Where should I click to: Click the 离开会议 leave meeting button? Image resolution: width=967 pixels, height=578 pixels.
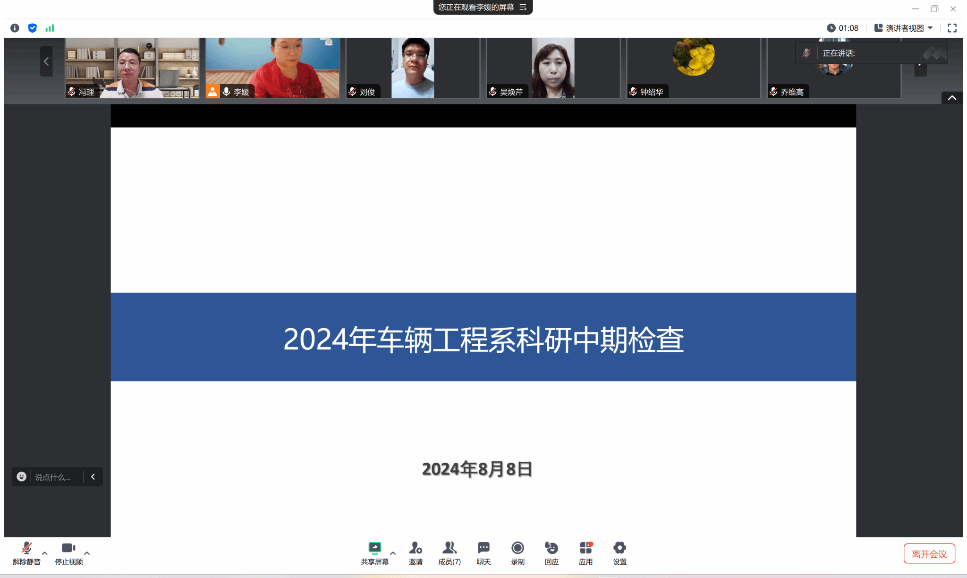point(929,553)
